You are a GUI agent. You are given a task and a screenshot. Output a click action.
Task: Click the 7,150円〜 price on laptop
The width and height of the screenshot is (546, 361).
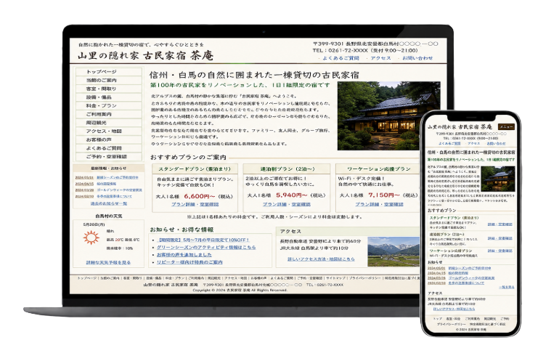384,195
